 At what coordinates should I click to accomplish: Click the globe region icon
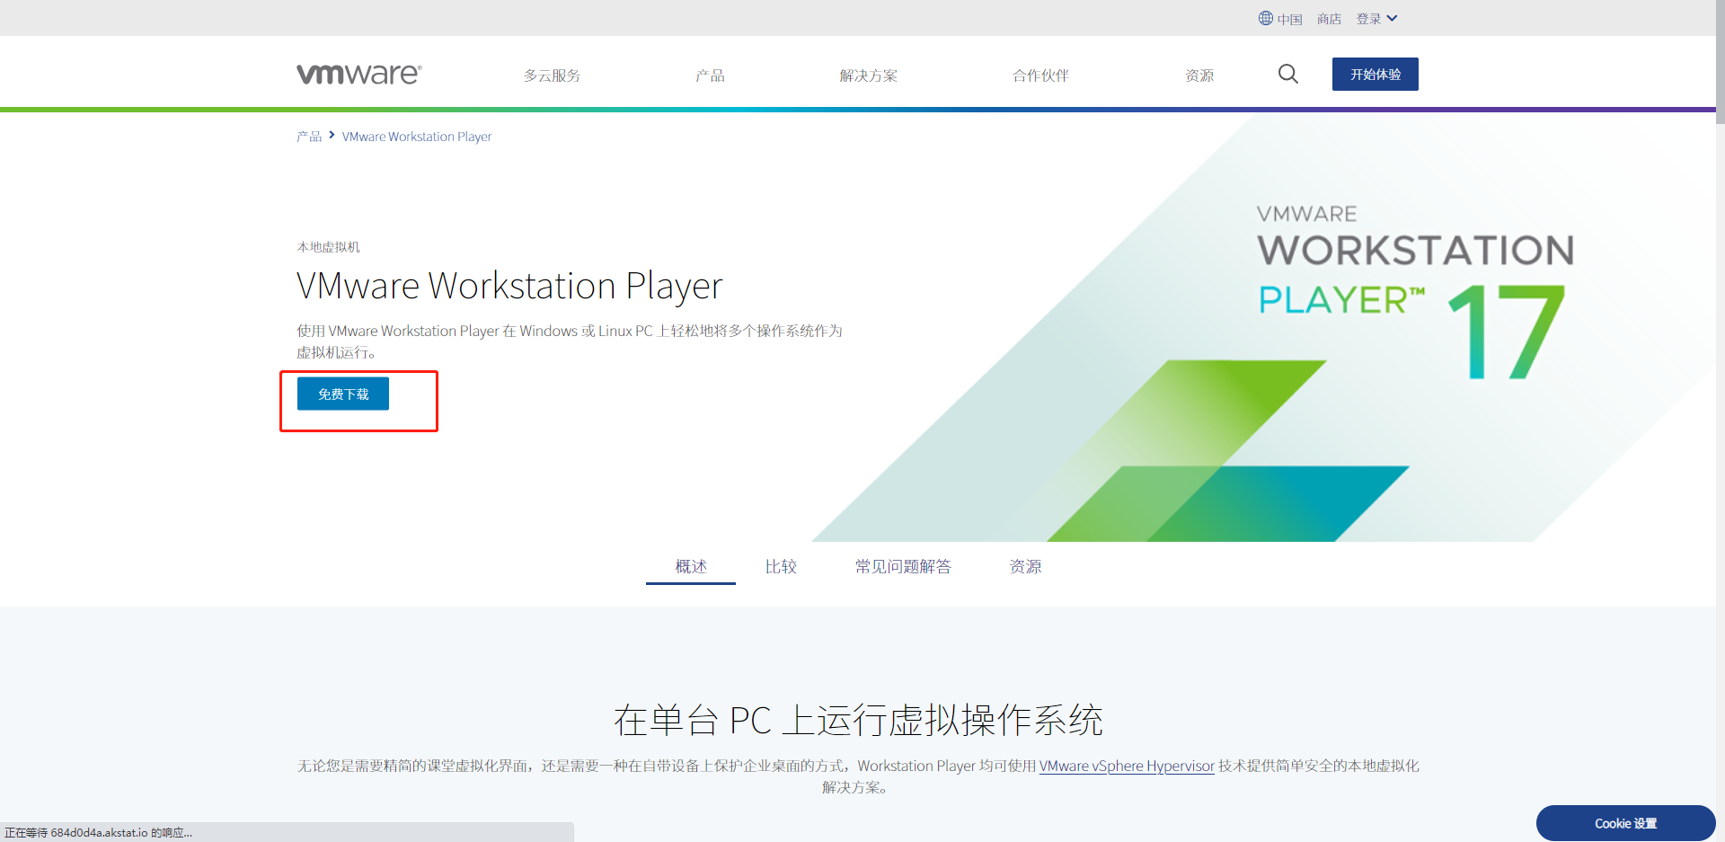(1266, 18)
